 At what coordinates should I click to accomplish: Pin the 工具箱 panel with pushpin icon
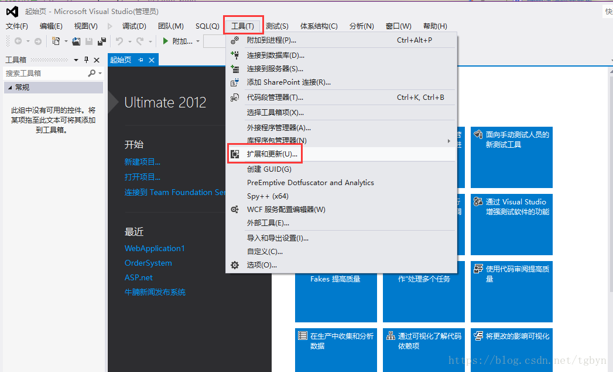(x=87, y=60)
